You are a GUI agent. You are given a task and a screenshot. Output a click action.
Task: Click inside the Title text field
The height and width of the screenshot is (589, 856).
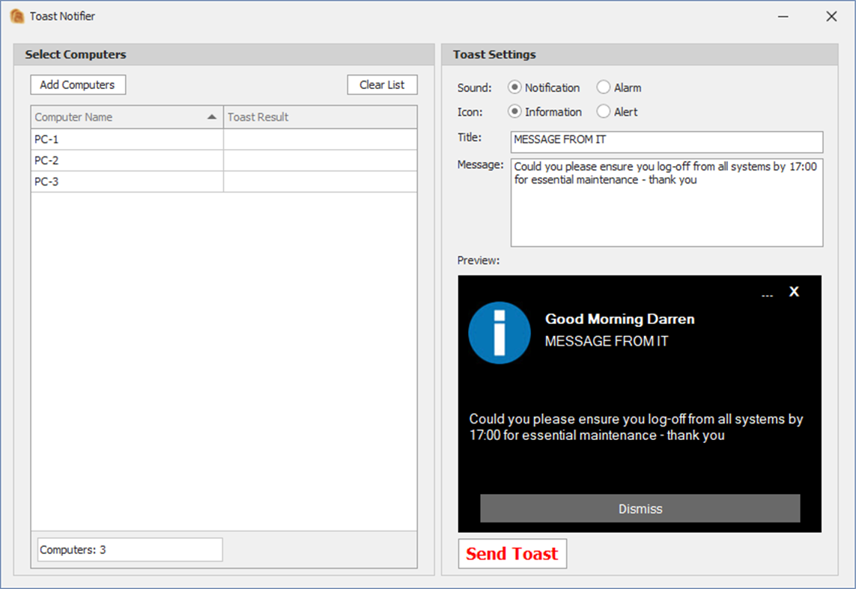pyautogui.click(x=667, y=142)
